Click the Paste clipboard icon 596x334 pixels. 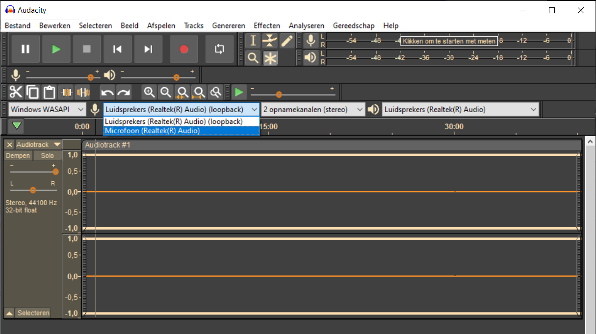(x=49, y=92)
